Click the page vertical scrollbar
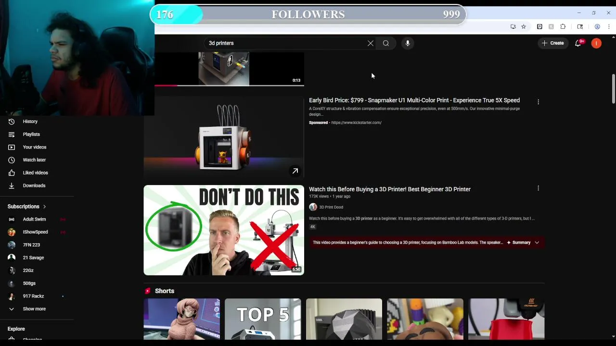The image size is (616, 346). click(613, 89)
